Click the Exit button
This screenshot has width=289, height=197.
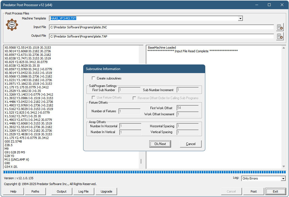coord(276,191)
